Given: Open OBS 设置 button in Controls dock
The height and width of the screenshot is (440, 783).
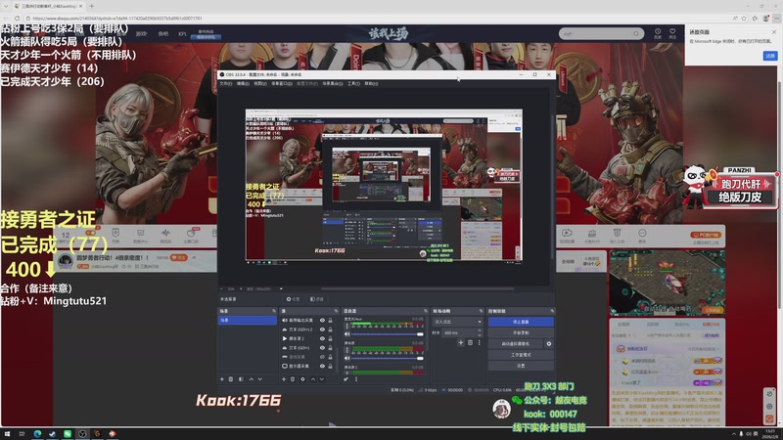Looking at the screenshot, I should [x=521, y=366].
